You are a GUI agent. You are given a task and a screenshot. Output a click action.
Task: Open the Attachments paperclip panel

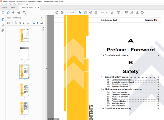point(3,30)
